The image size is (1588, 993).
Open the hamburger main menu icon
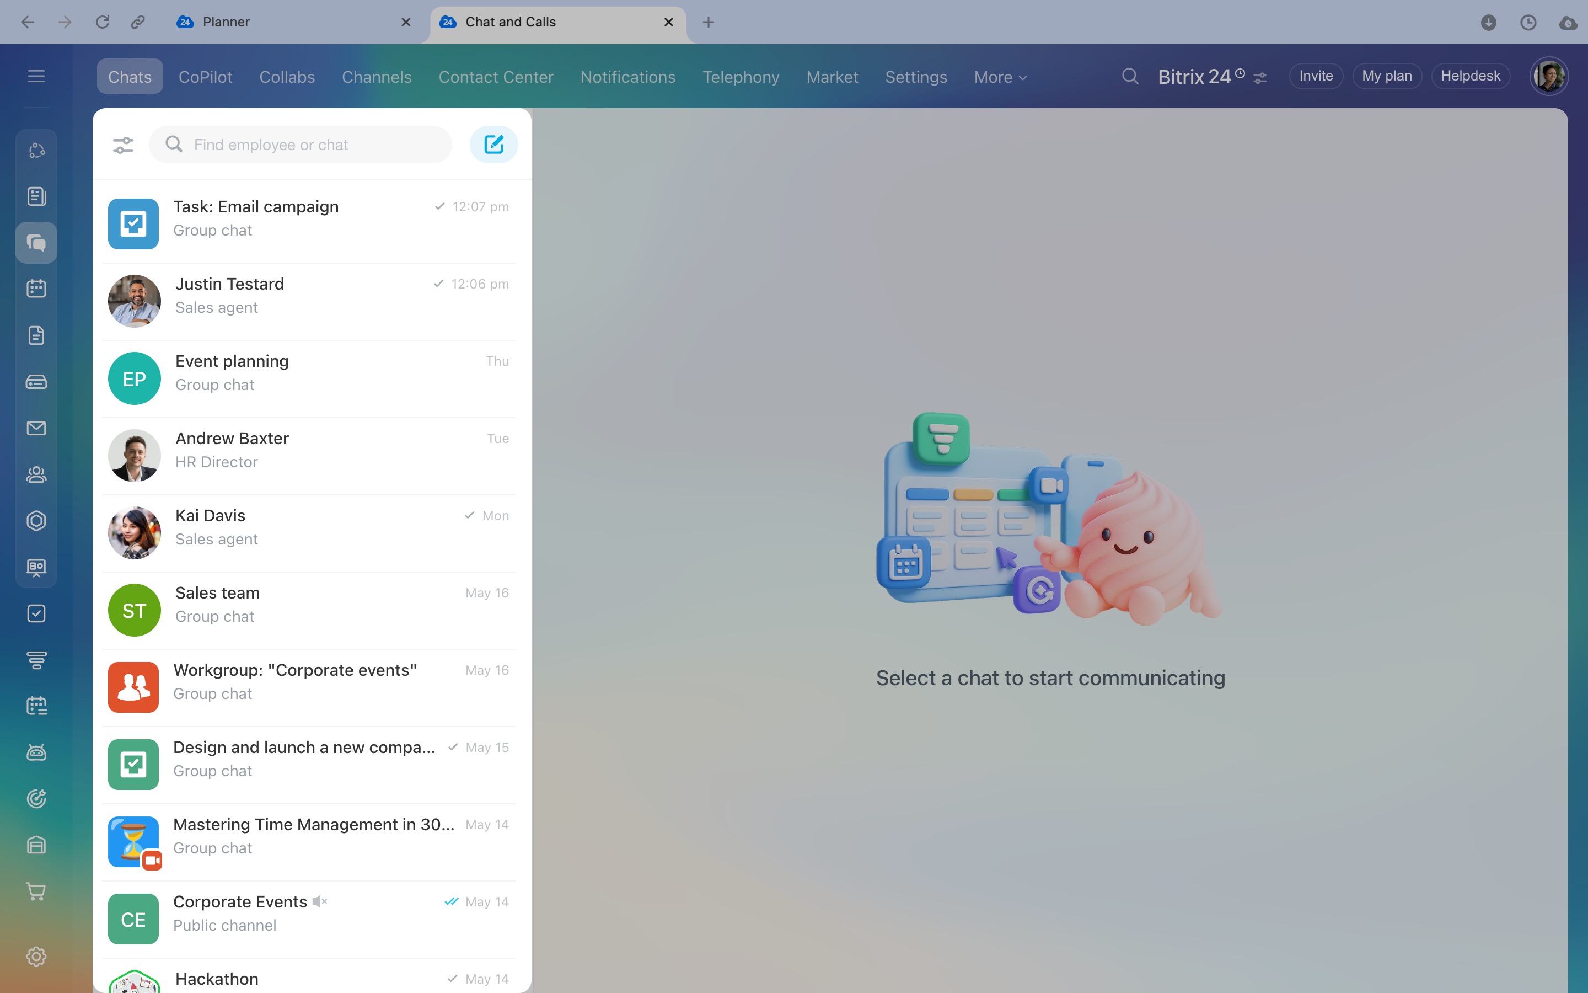click(x=36, y=76)
